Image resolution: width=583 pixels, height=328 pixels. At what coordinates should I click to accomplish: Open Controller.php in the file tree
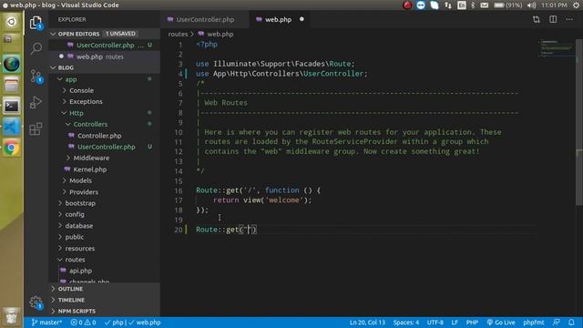point(99,136)
